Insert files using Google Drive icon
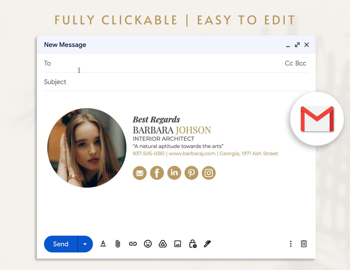350x270 pixels. 163,244
